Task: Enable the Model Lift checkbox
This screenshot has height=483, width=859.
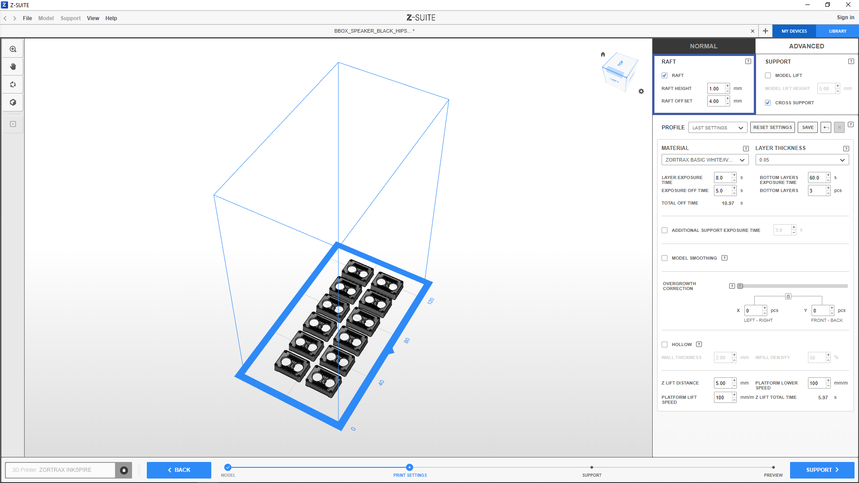Action: pos(768,76)
